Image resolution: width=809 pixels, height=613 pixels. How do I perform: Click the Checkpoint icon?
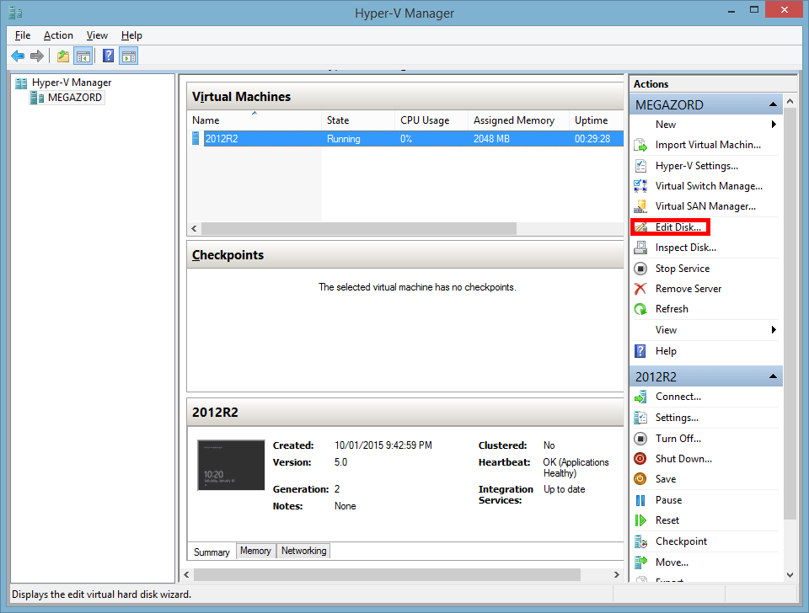click(640, 541)
